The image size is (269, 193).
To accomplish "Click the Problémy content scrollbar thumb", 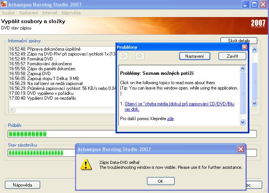I will (242, 93).
